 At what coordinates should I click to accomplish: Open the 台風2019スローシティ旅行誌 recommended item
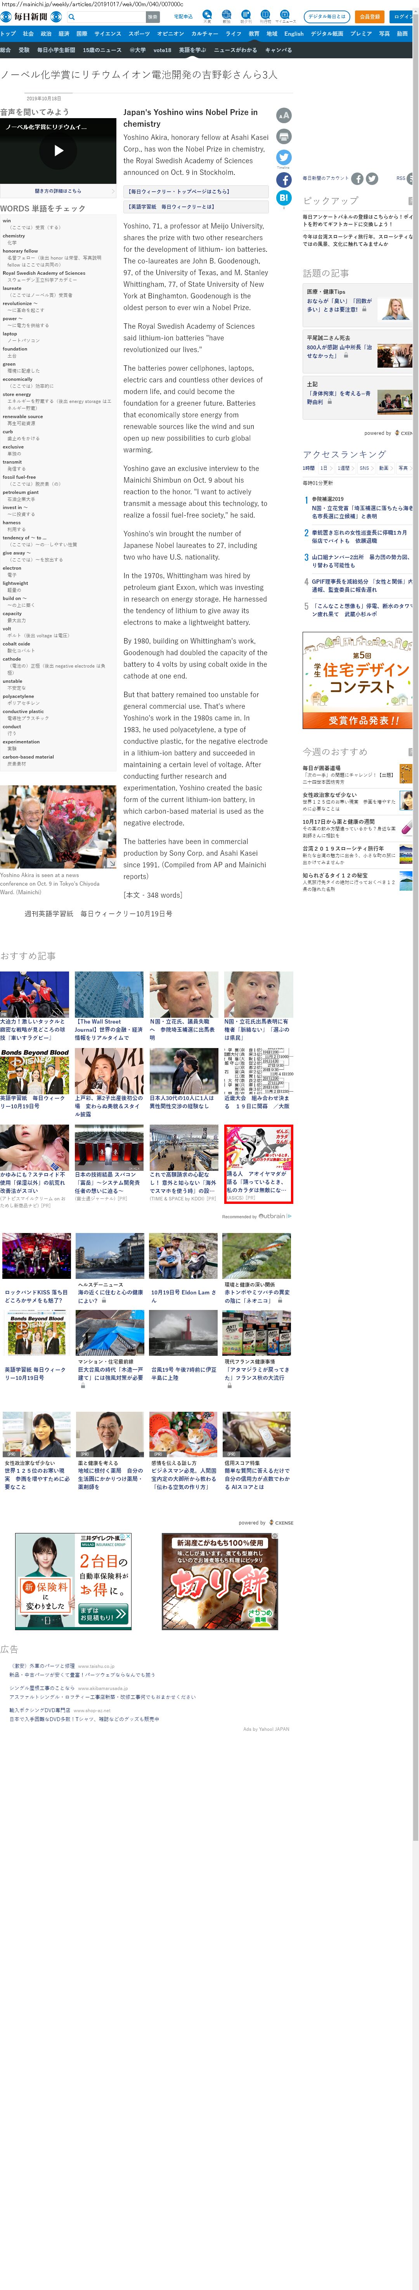pos(358,855)
